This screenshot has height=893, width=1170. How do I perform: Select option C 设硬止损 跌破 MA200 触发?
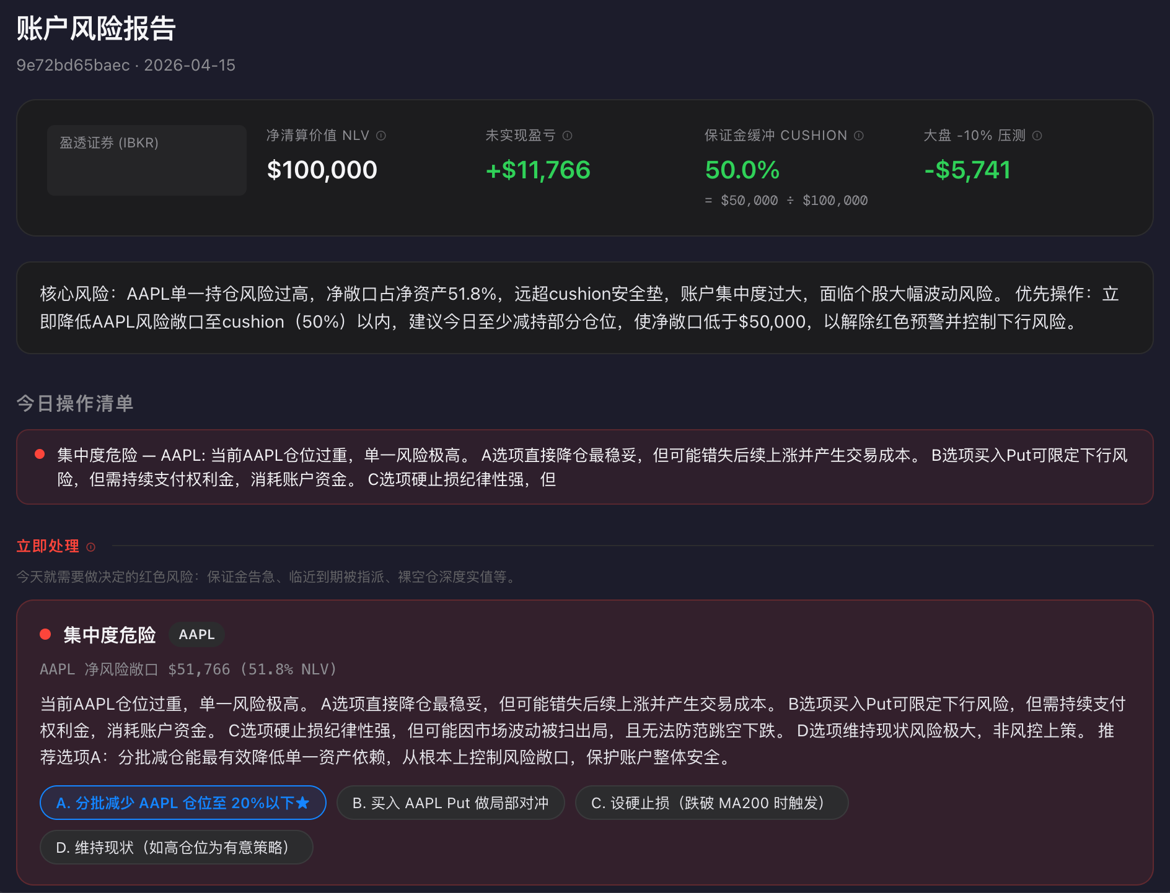point(711,802)
